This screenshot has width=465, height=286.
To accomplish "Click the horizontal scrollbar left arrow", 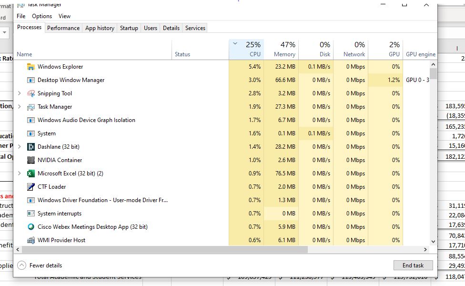I will [x=18, y=249].
